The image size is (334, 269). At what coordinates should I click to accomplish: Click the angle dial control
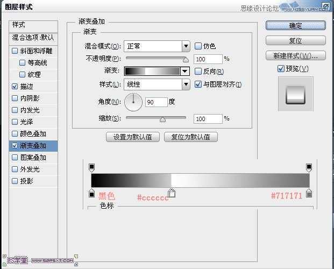click(133, 102)
